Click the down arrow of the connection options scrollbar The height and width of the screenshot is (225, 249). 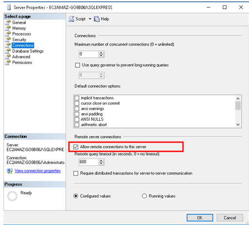coord(238,125)
